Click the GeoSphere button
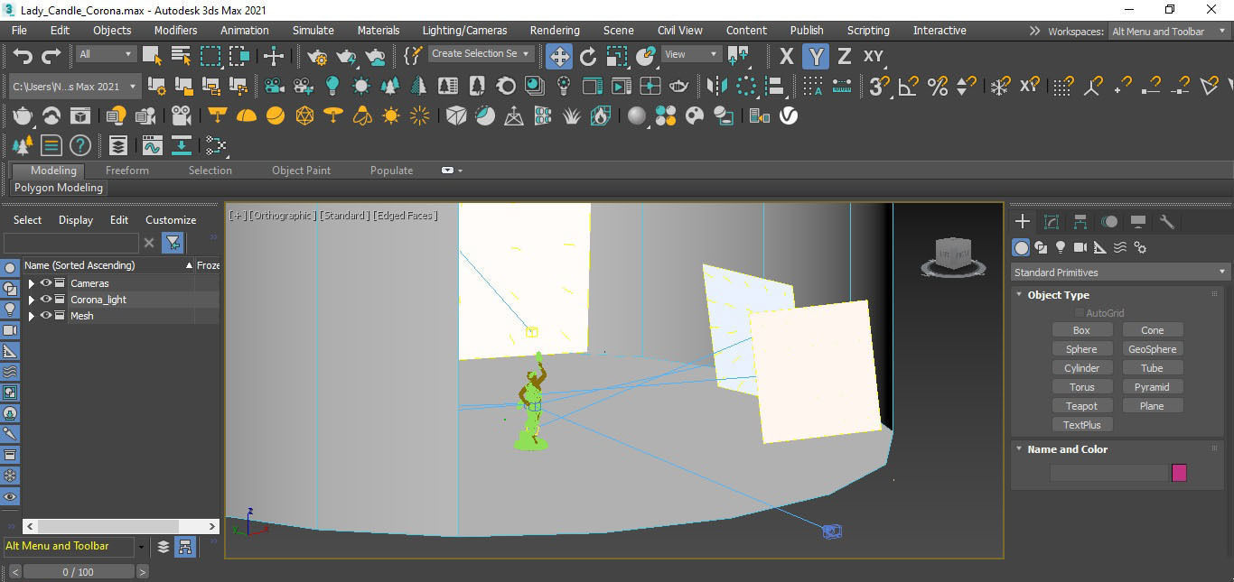This screenshot has width=1234, height=582. click(1152, 349)
